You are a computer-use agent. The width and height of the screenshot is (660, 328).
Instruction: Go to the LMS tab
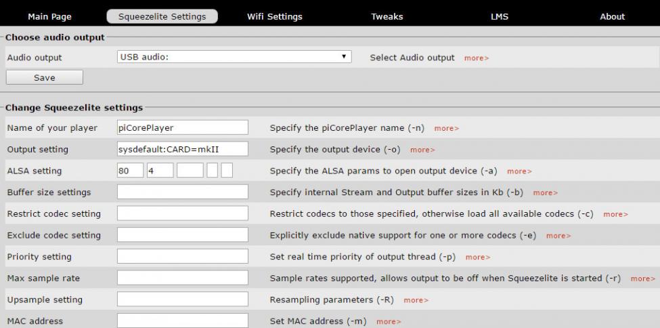pyautogui.click(x=499, y=16)
